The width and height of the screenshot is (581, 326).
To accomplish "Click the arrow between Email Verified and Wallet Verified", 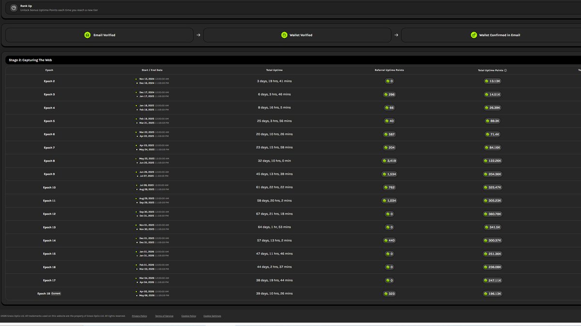I will (198, 35).
